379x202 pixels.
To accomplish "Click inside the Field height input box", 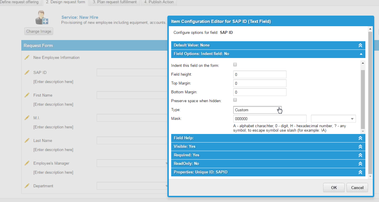I will coord(260,74).
